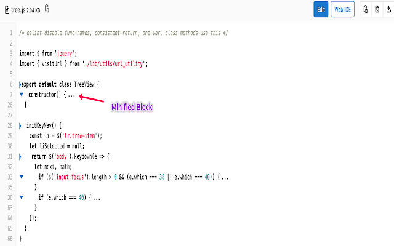This screenshot has height=246, width=394.
Task: Expand the folded constructor block
Action: (x=22, y=94)
